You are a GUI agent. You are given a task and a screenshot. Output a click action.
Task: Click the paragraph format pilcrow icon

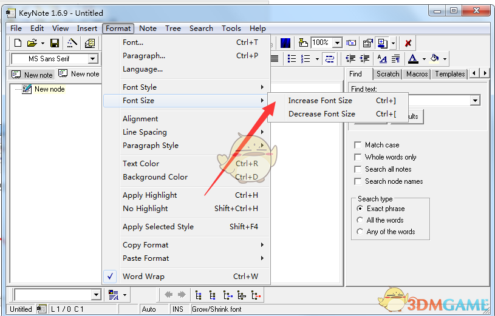(395, 59)
